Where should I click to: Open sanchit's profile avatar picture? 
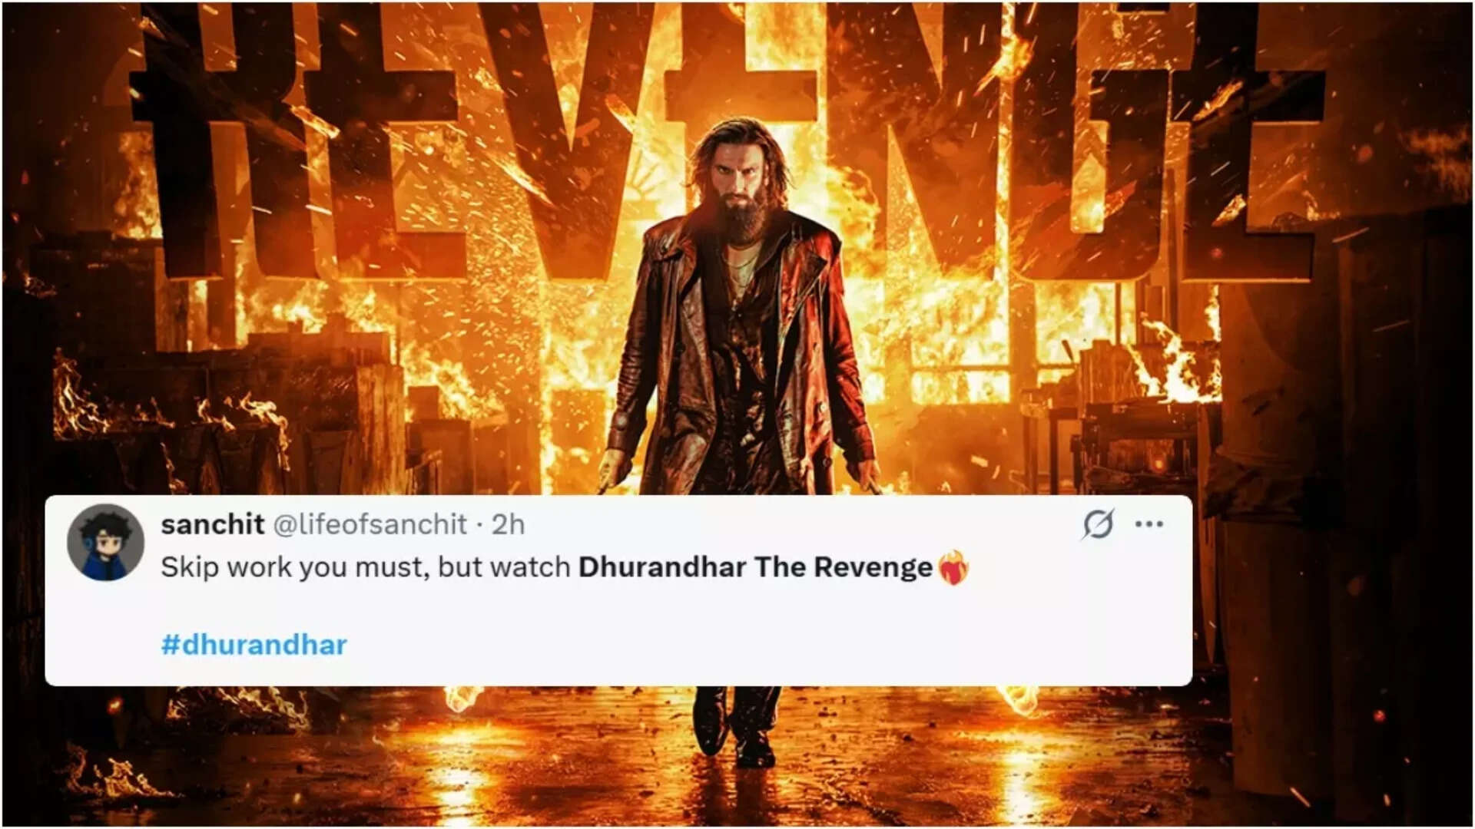pos(106,543)
